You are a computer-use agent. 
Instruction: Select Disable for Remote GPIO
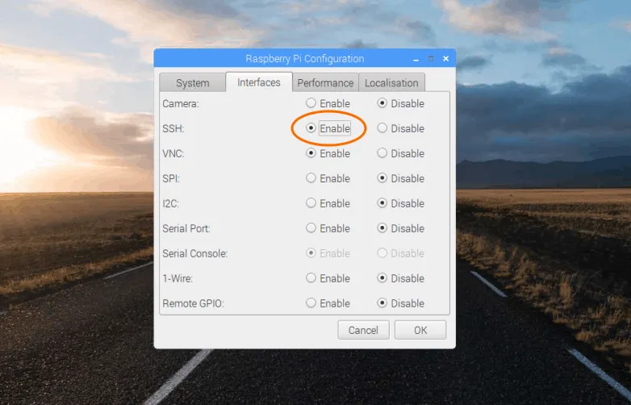tap(400, 303)
